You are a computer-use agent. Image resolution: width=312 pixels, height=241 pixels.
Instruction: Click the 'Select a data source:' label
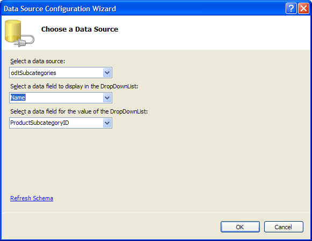click(x=38, y=61)
